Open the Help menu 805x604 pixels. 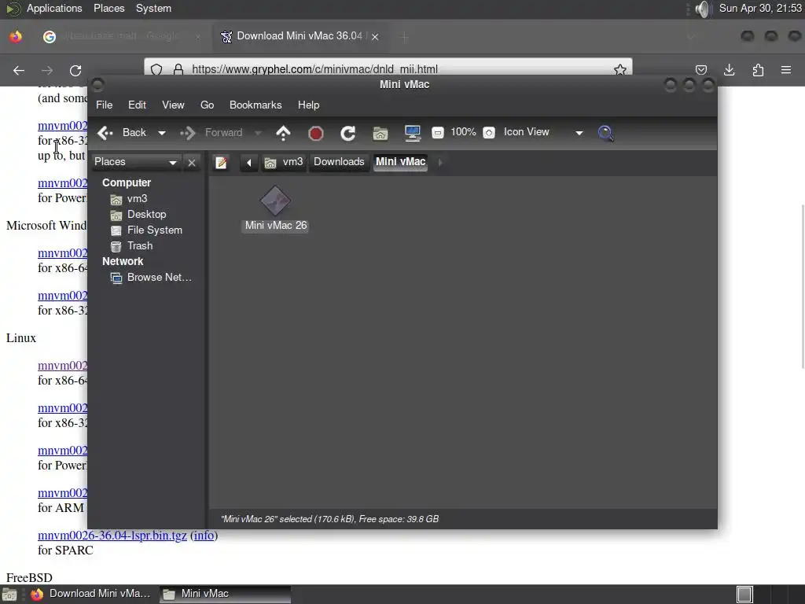pyautogui.click(x=308, y=105)
